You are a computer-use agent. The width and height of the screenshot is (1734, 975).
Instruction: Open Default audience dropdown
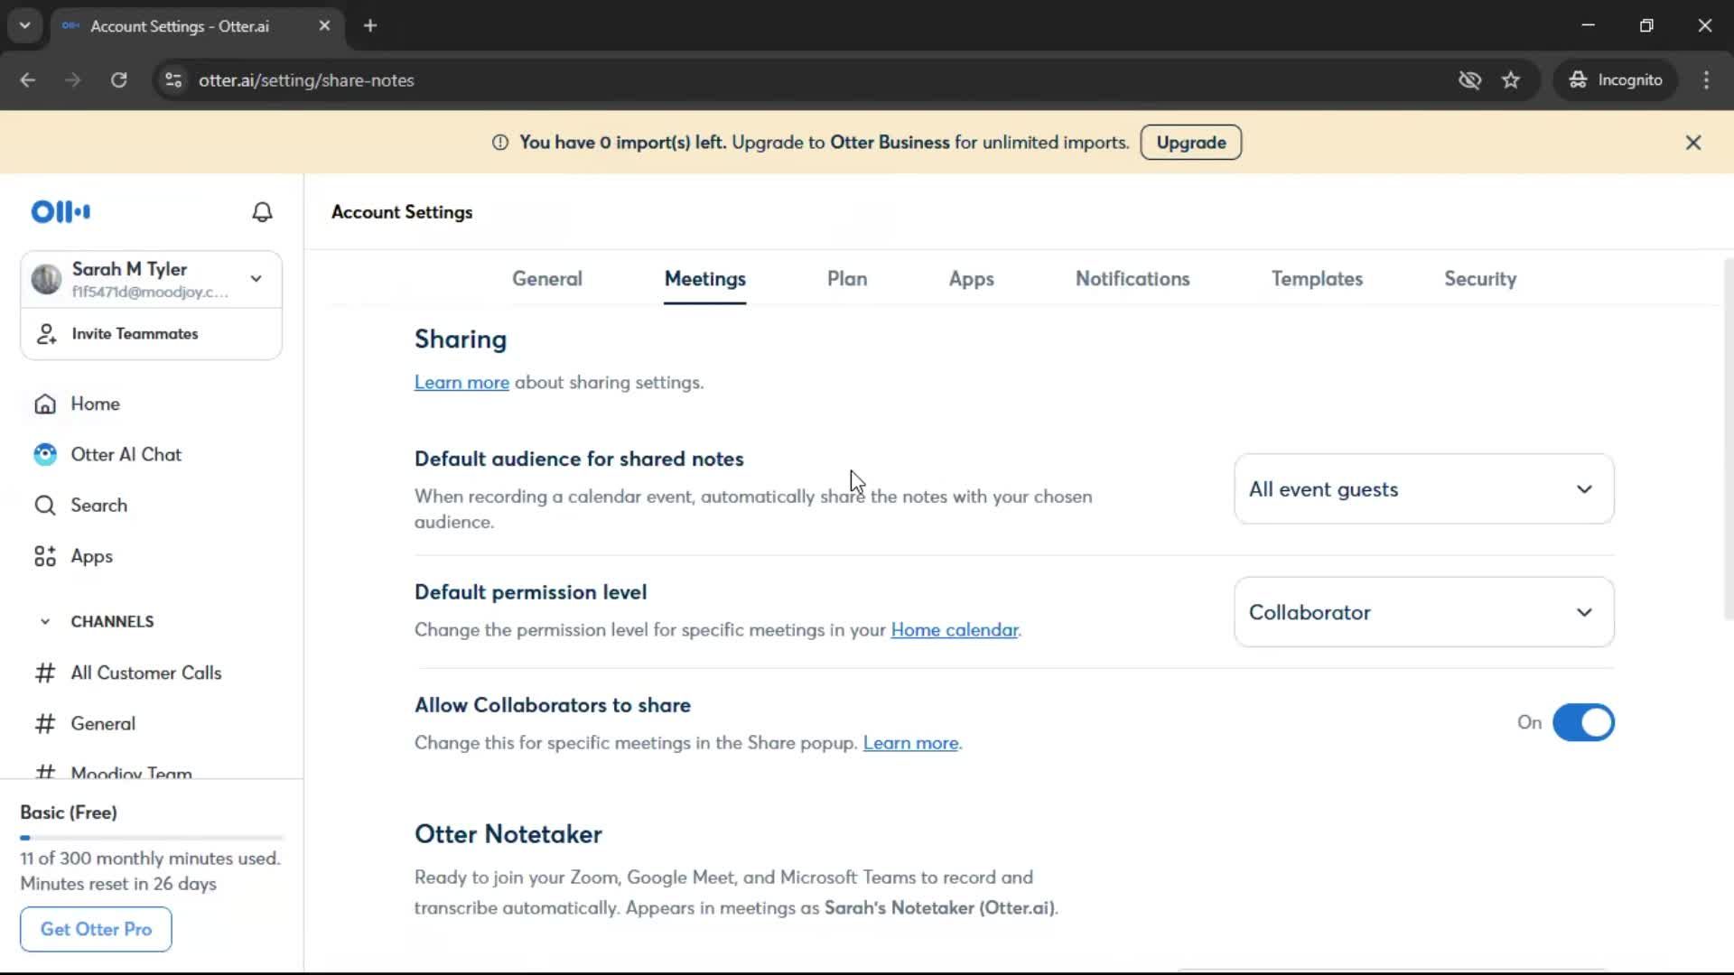click(x=1423, y=489)
